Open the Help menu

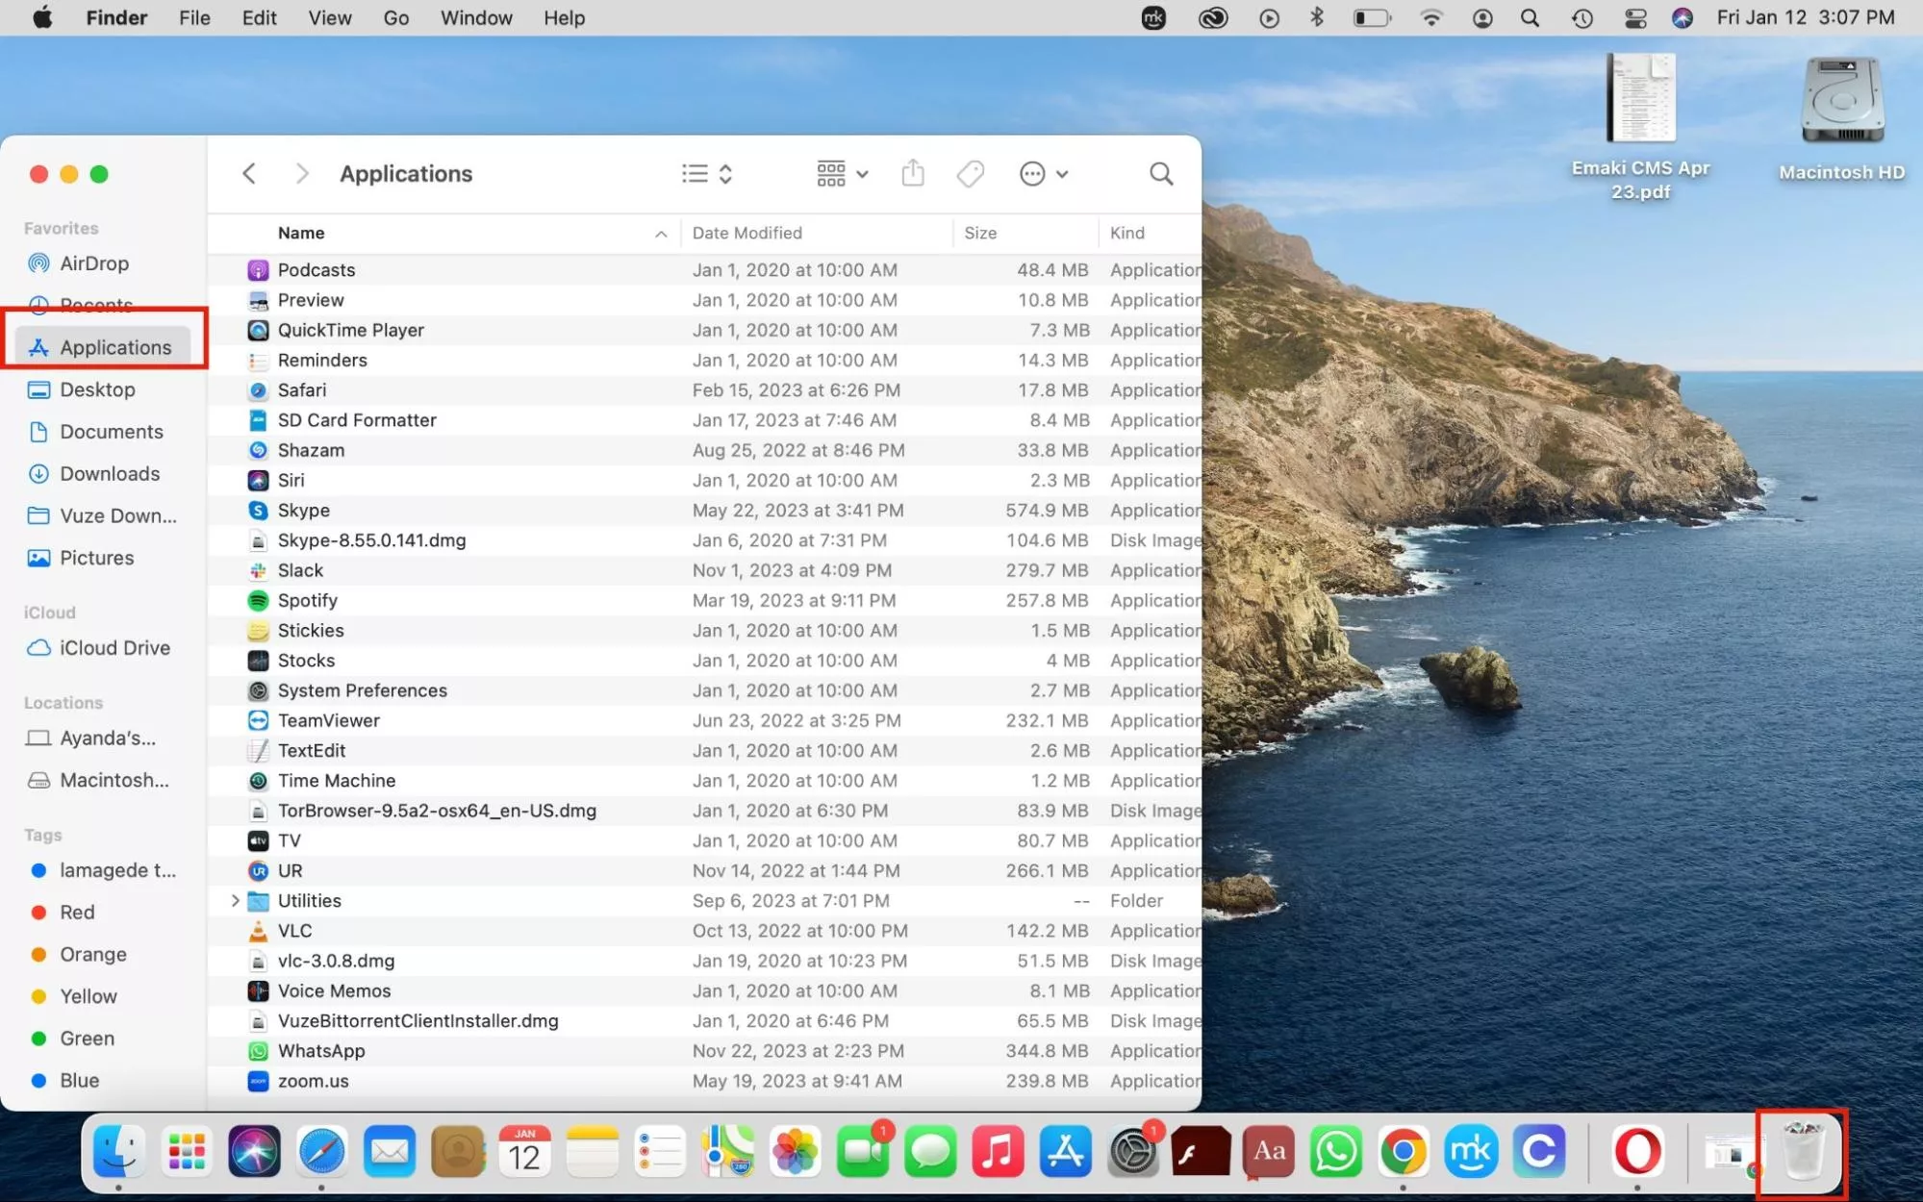564,17
